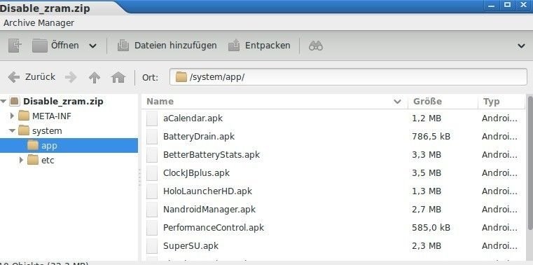The height and width of the screenshot is (265, 533).
Task: Expand the META-INF folder triangle
Action: (12, 116)
